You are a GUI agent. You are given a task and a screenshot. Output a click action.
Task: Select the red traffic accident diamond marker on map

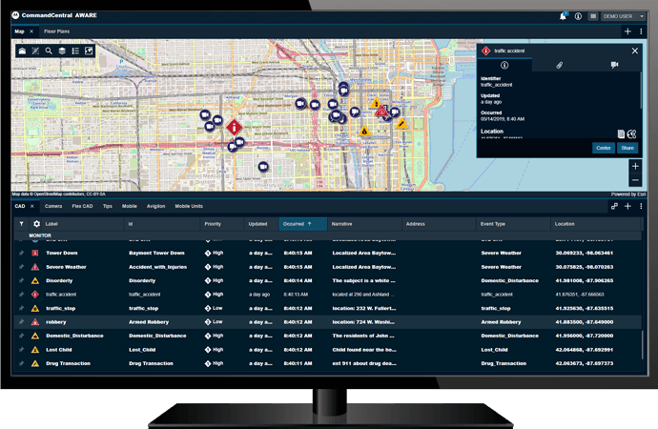click(235, 127)
